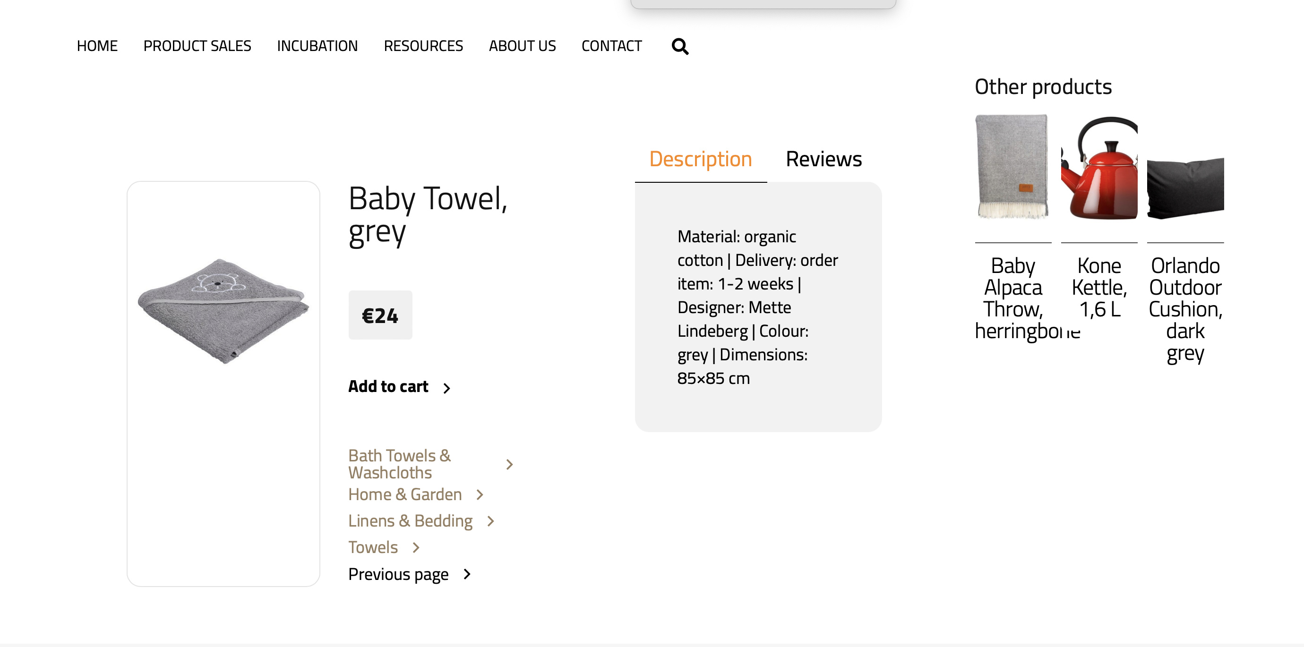The image size is (1304, 647).
Task: Open the Reviews tab
Action: coord(823,159)
